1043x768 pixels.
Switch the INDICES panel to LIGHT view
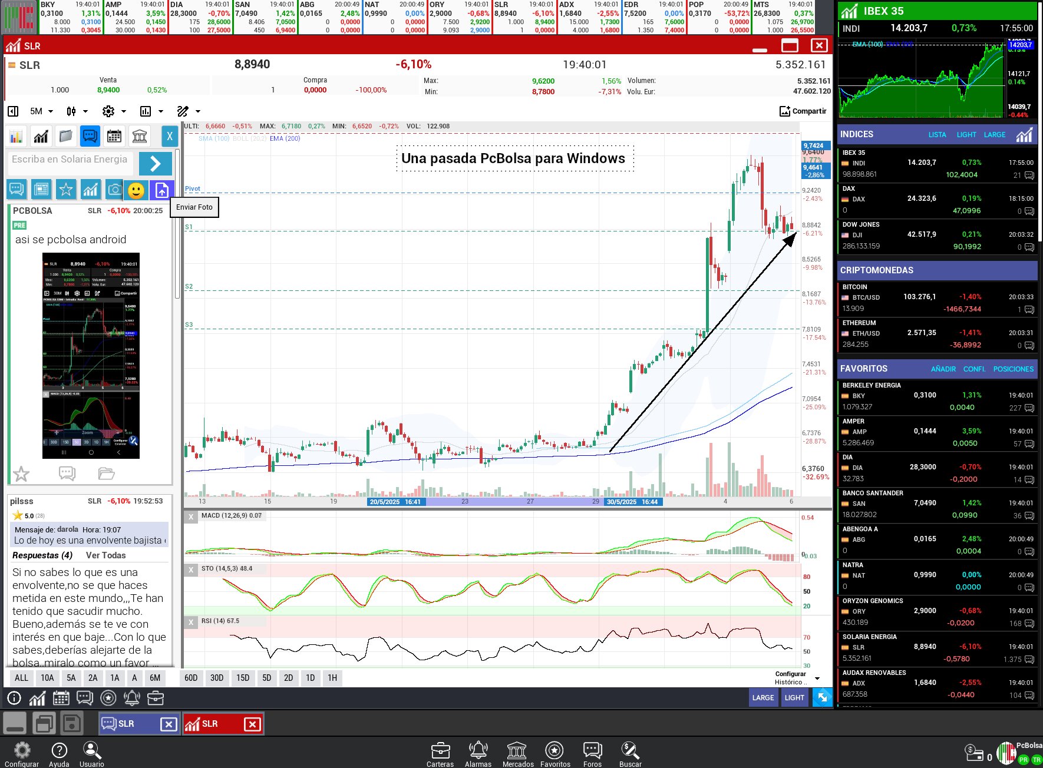(966, 135)
